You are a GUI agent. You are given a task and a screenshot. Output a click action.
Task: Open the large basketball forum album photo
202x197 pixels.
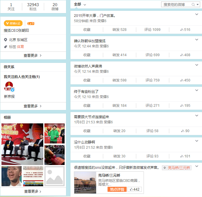coord(23,144)
